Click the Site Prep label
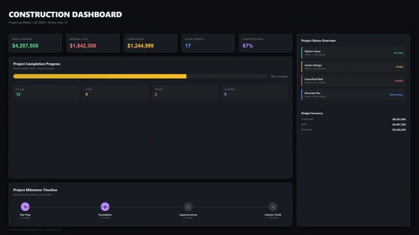The image size is (419, 235). (x=25, y=215)
